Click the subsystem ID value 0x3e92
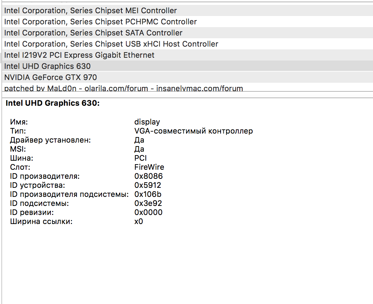This screenshot has height=304, width=373. (148, 203)
